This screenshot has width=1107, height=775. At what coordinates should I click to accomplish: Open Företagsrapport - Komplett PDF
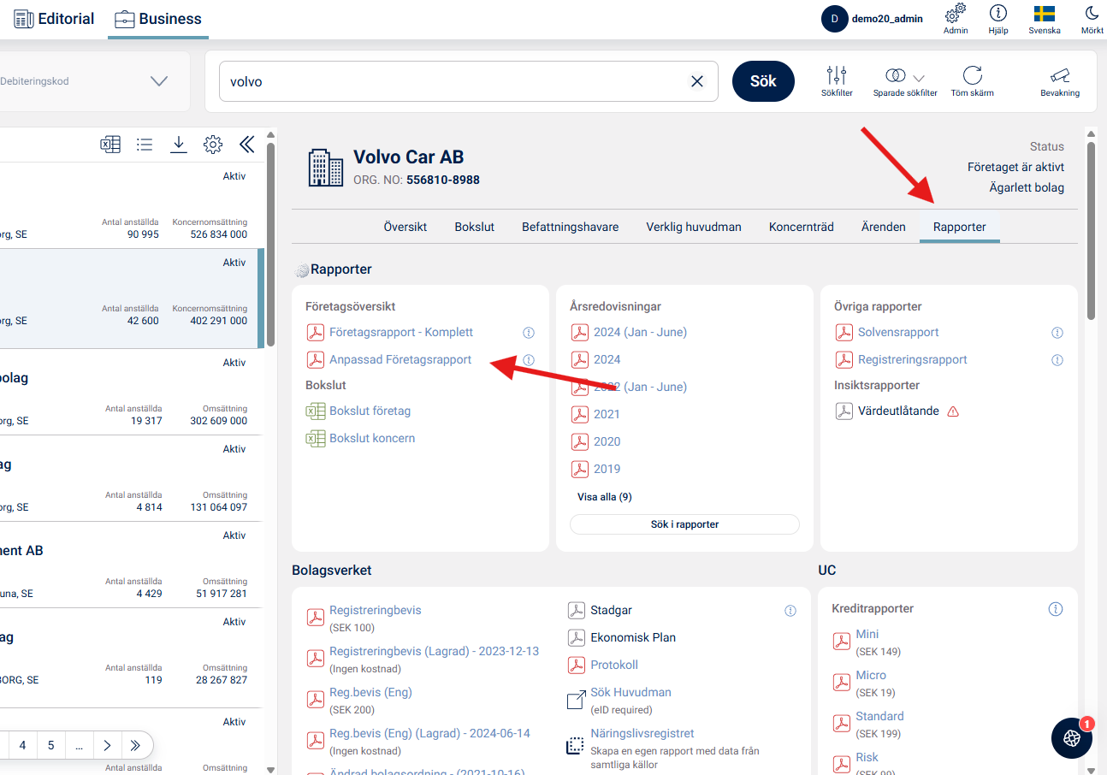point(401,332)
